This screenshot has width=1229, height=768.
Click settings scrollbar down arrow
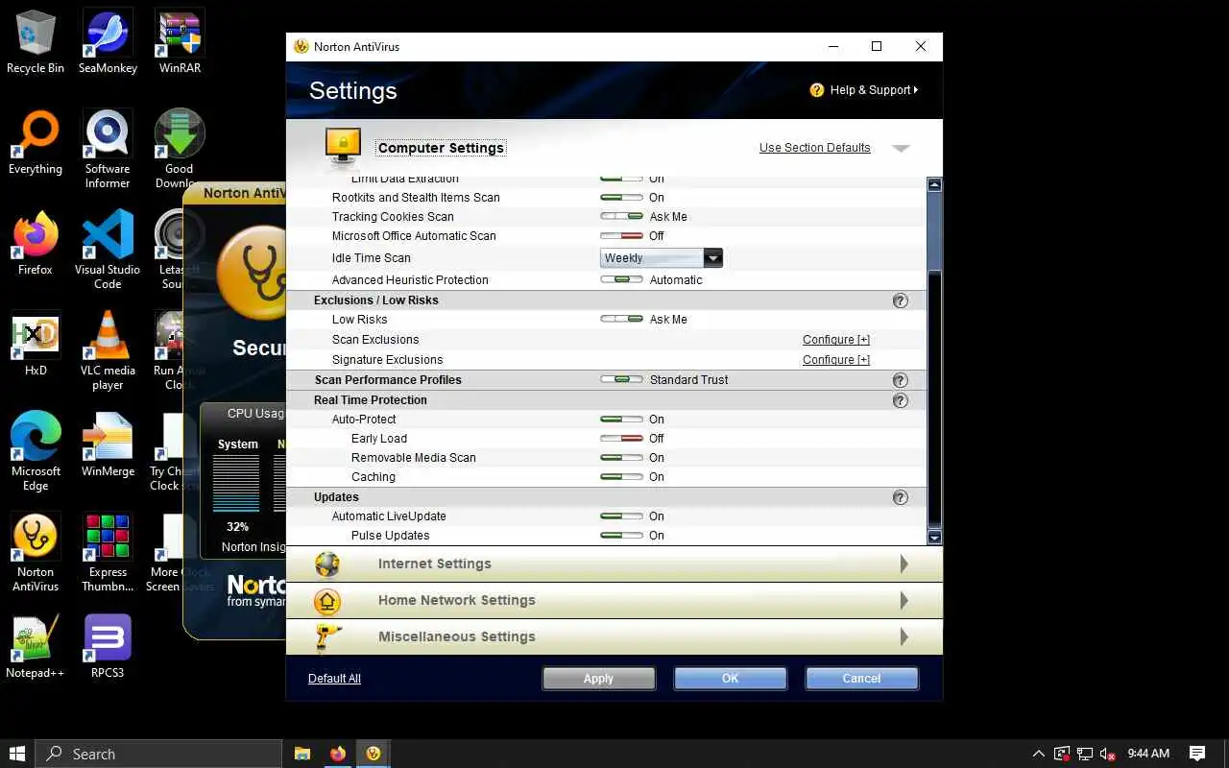pos(934,538)
